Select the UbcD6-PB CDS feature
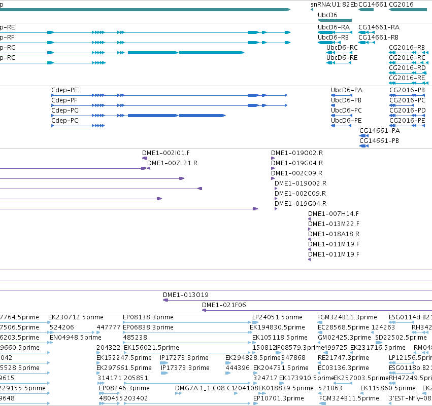 [333, 105]
